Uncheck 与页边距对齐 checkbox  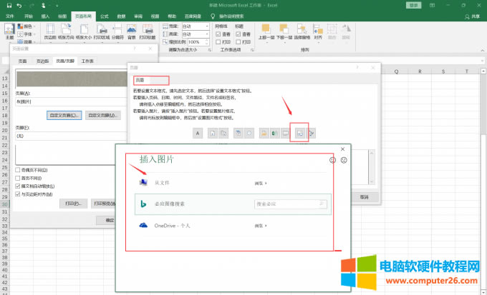pyautogui.click(x=18, y=194)
